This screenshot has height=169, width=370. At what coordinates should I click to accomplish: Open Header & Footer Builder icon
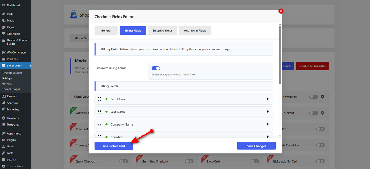click(3, 40)
